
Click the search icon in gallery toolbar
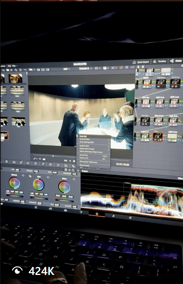tap(16, 70)
